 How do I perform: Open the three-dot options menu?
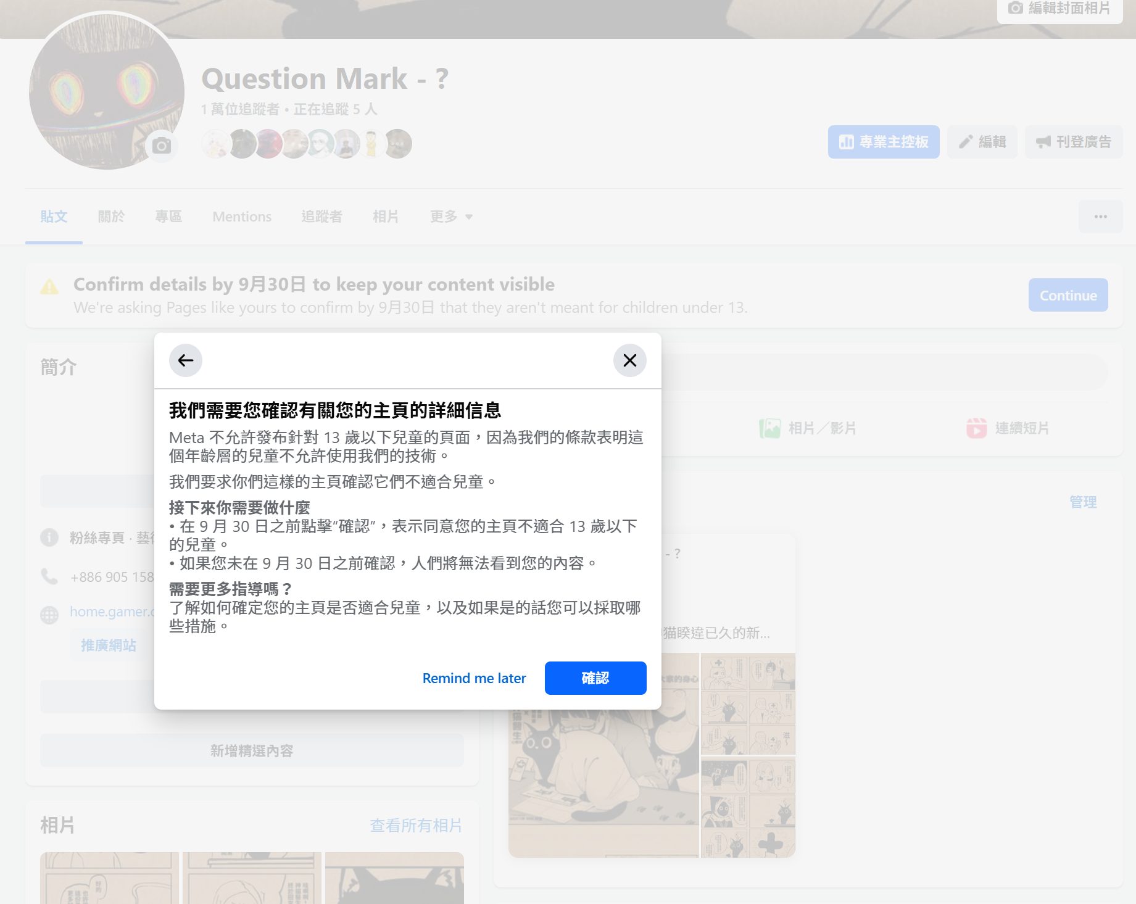pyautogui.click(x=1101, y=217)
